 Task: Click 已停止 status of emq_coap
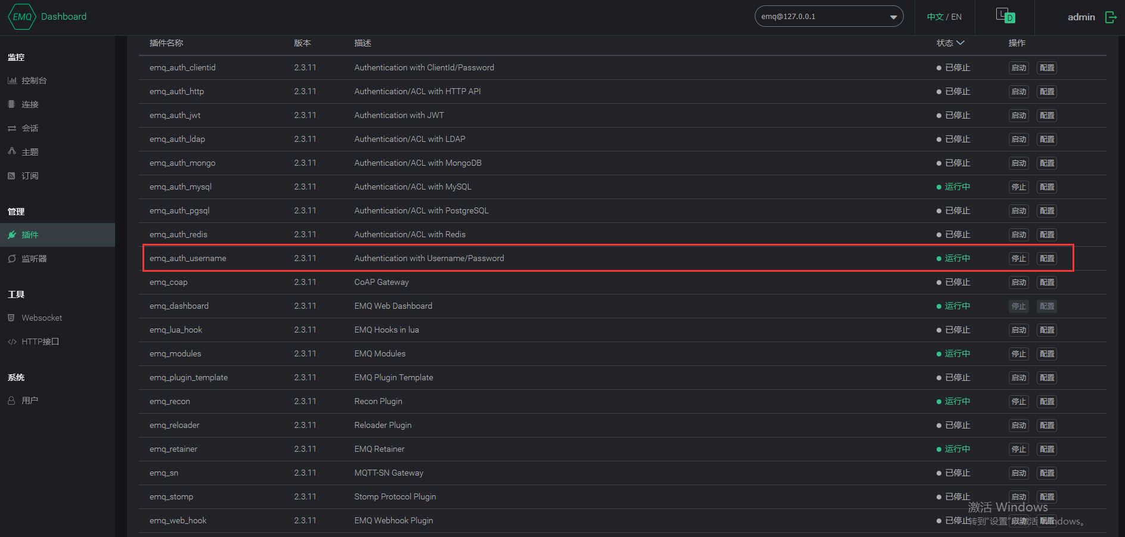pyautogui.click(x=953, y=282)
